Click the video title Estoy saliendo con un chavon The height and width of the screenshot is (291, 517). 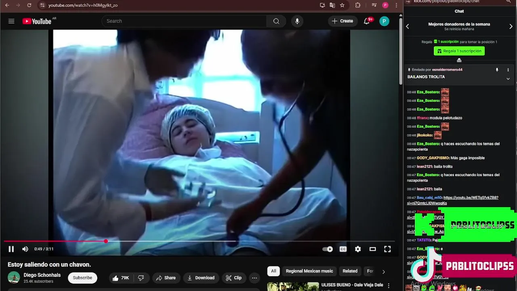coord(49,264)
